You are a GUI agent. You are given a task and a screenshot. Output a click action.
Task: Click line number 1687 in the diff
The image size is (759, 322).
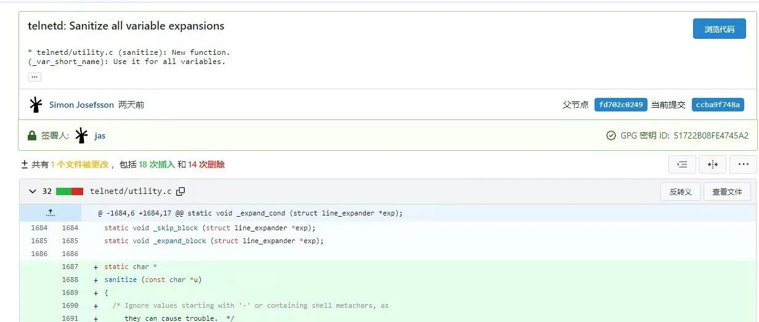(70, 267)
